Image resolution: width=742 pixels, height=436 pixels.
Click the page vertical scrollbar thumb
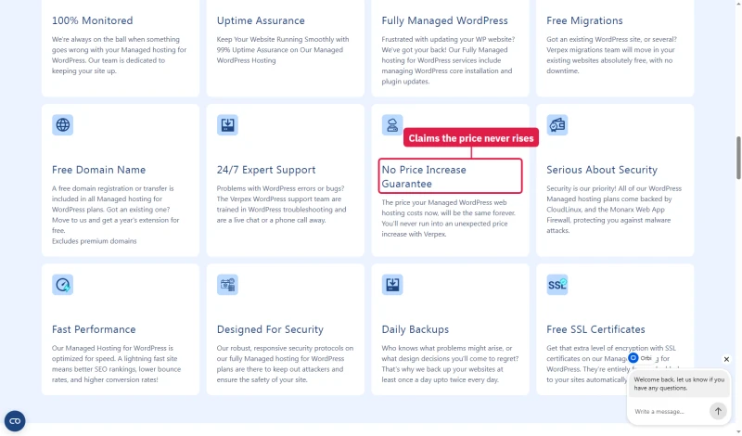738,158
